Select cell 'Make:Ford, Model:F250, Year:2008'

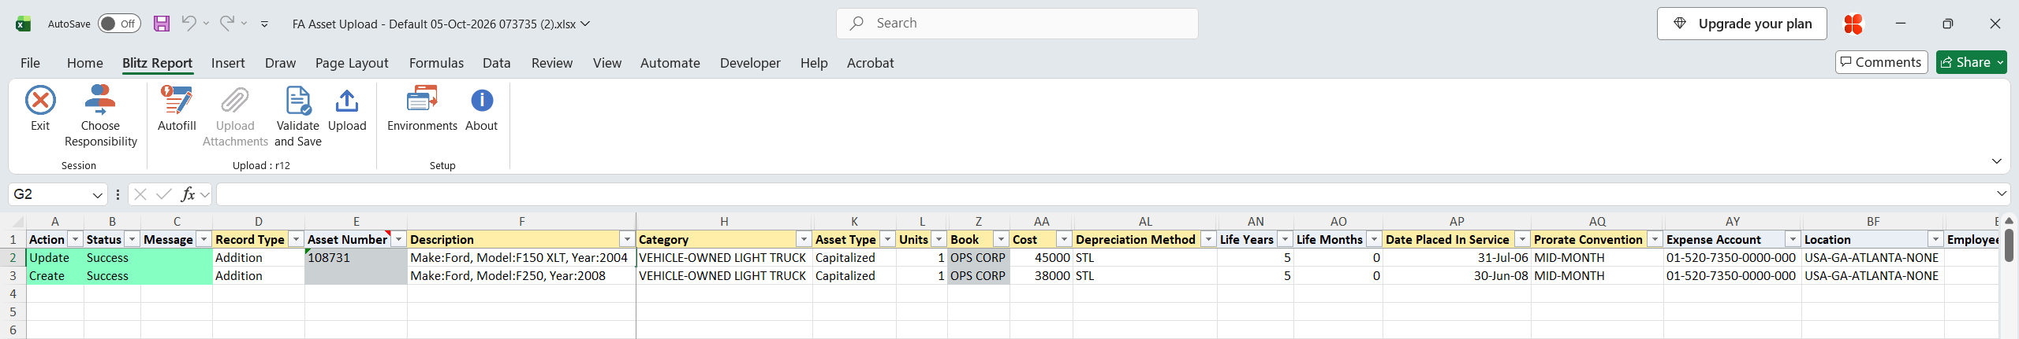(x=521, y=276)
